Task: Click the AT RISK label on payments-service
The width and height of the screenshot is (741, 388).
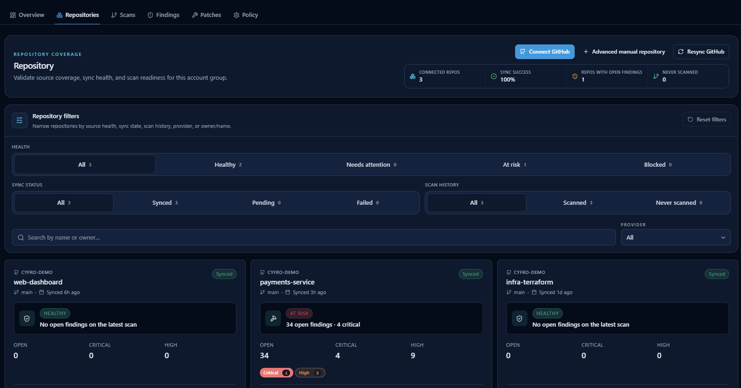Action: (299, 313)
